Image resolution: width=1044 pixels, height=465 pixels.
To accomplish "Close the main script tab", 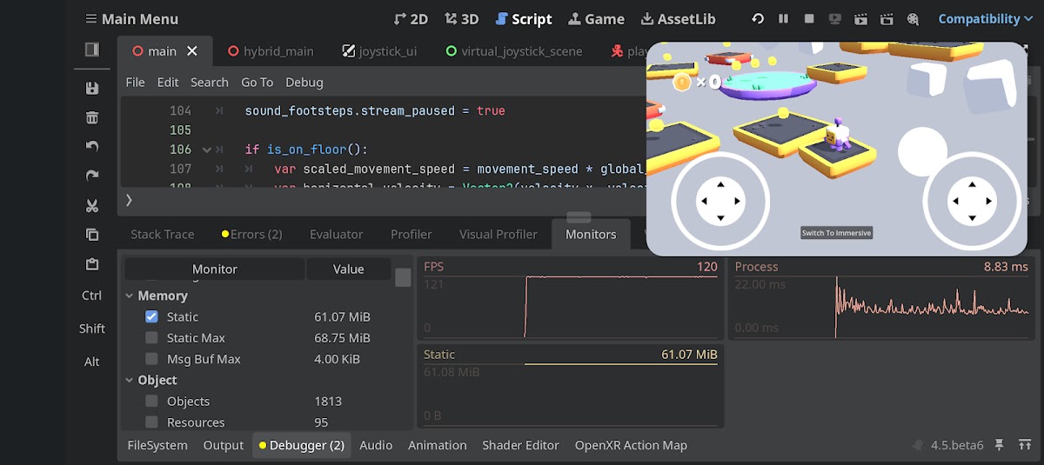I will pyautogui.click(x=192, y=51).
